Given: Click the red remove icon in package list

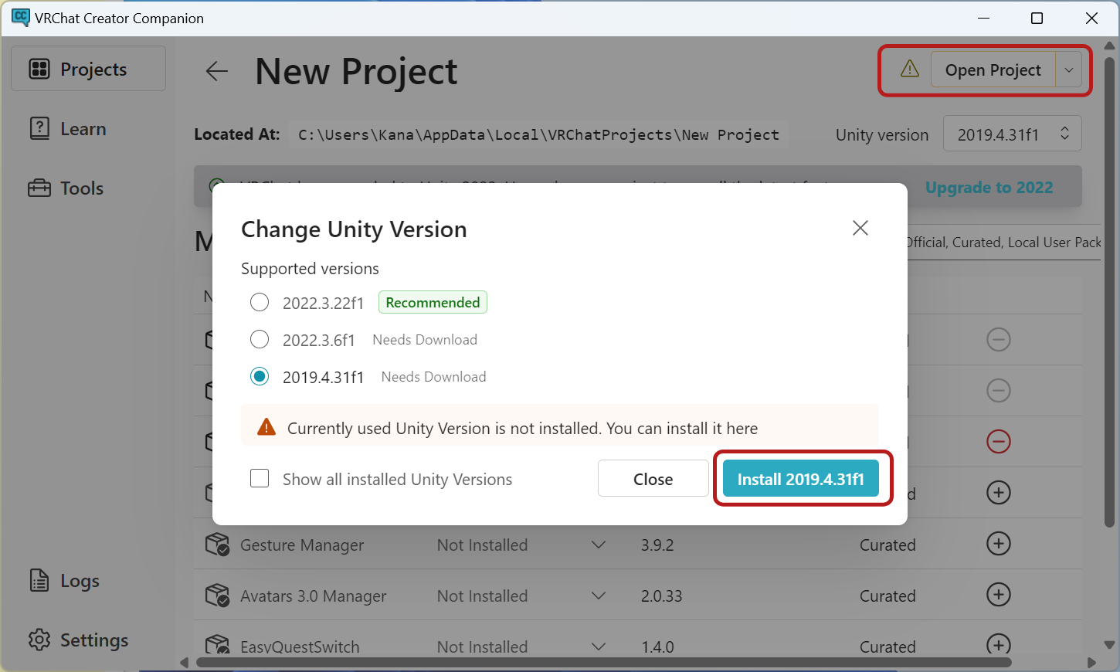Looking at the screenshot, I should point(999,441).
